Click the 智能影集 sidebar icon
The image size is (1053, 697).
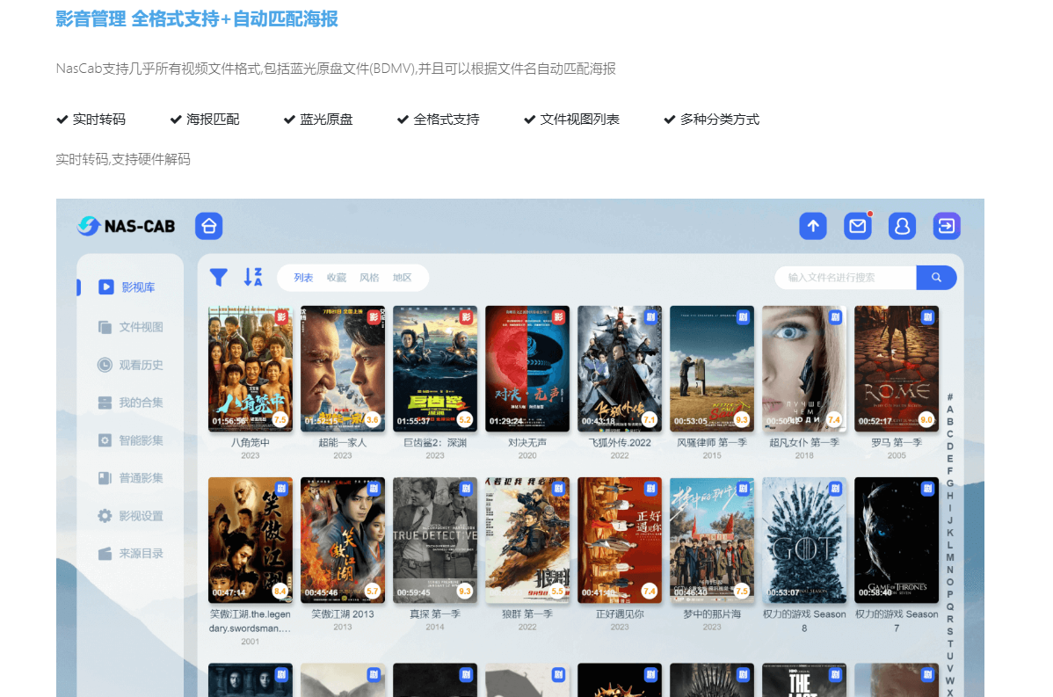(105, 440)
